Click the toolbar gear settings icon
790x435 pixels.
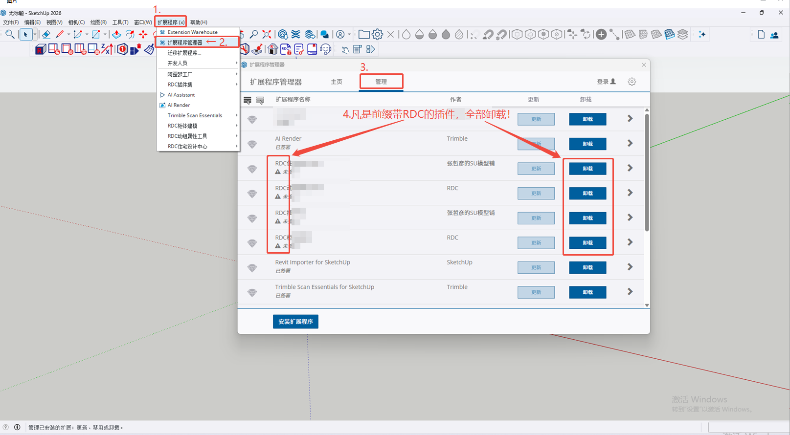pos(377,34)
